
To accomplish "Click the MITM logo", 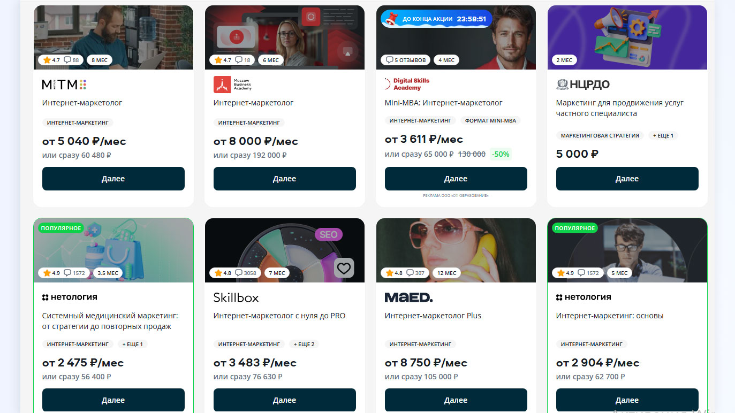I will coord(64,85).
